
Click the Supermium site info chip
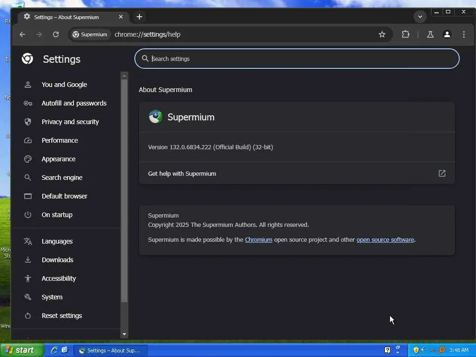tap(90, 34)
